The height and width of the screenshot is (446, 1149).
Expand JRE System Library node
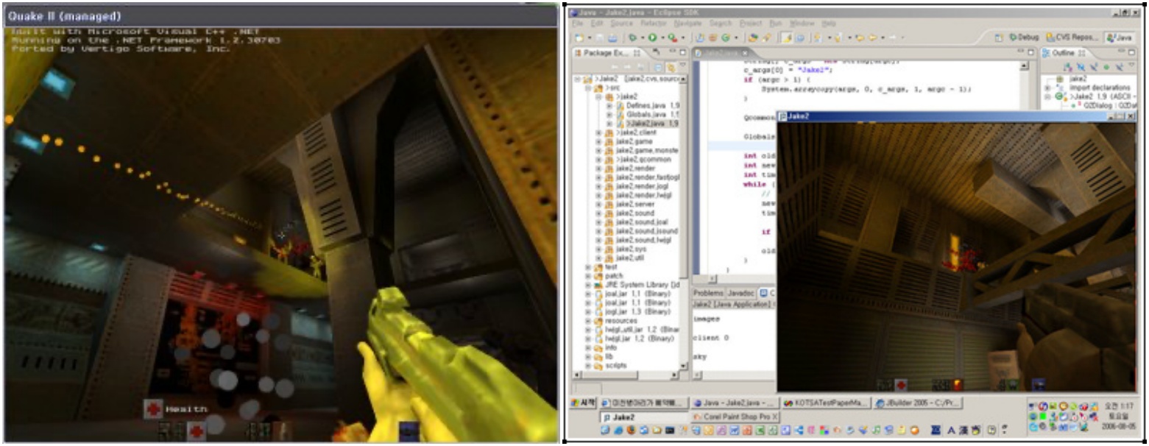click(588, 284)
